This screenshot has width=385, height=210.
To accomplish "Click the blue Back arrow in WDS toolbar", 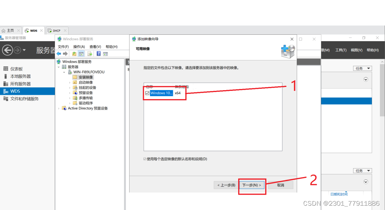I will 59,54.
